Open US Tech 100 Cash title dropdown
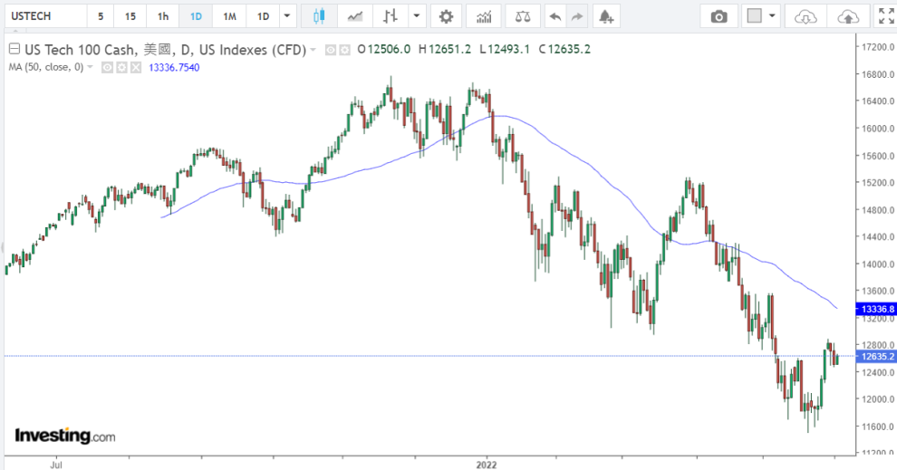Viewport: 897px width, 470px height. [x=313, y=50]
